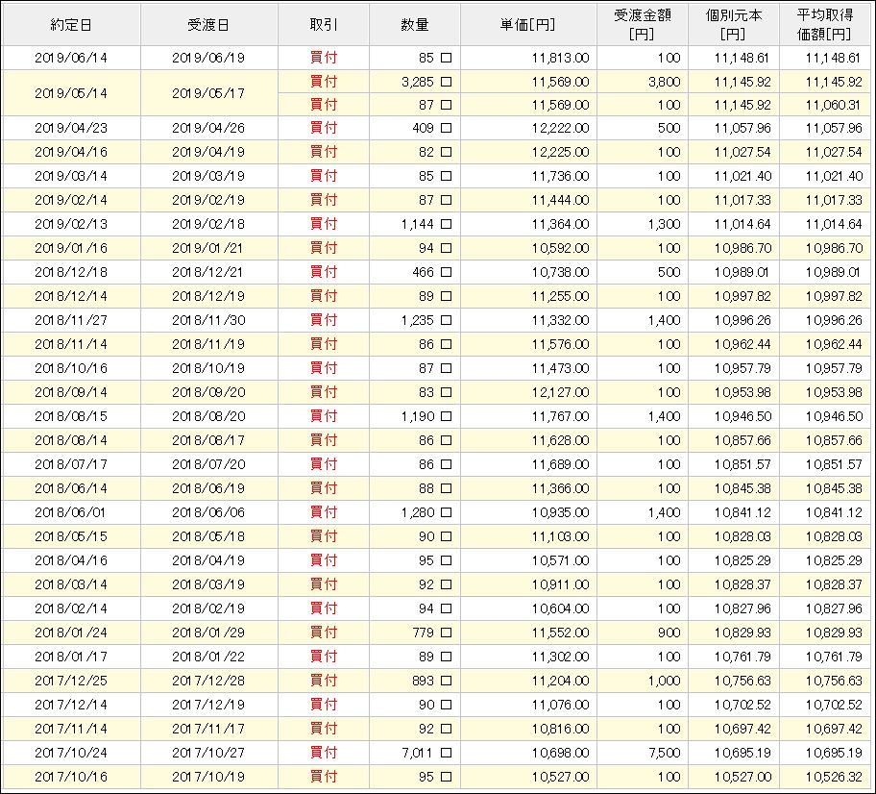This screenshot has height=794, width=876.
Task: Click settlement amount 3,800
Action: (x=665, y=83)
